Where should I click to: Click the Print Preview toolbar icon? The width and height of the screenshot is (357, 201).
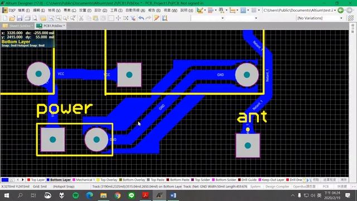(x=35, y=18)
